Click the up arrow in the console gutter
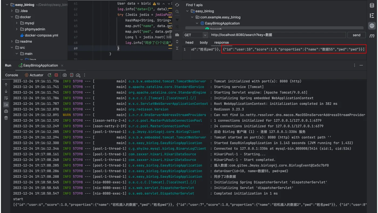Screen dimensions: 378x213 pos(6,85)
